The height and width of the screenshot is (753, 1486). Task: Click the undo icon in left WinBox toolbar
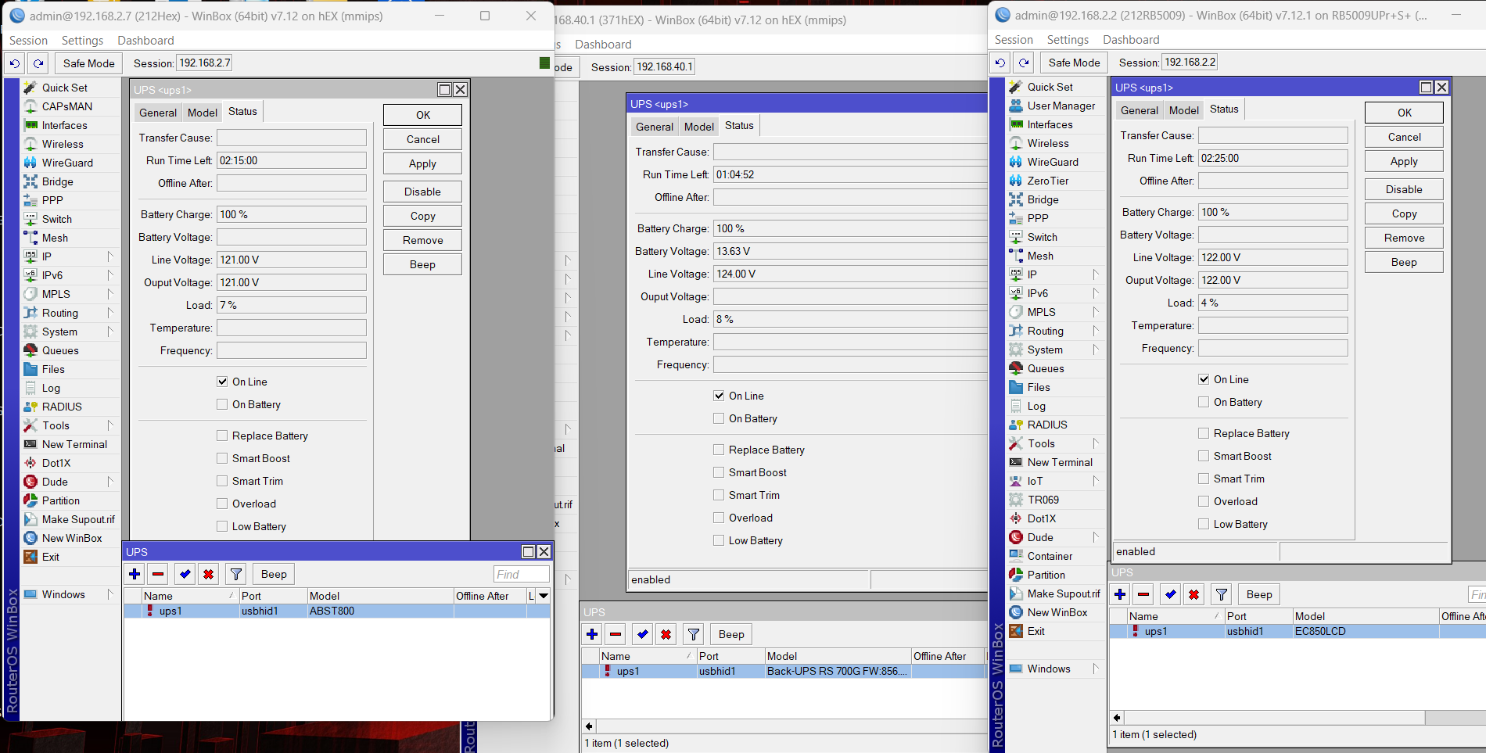(15, 63)
